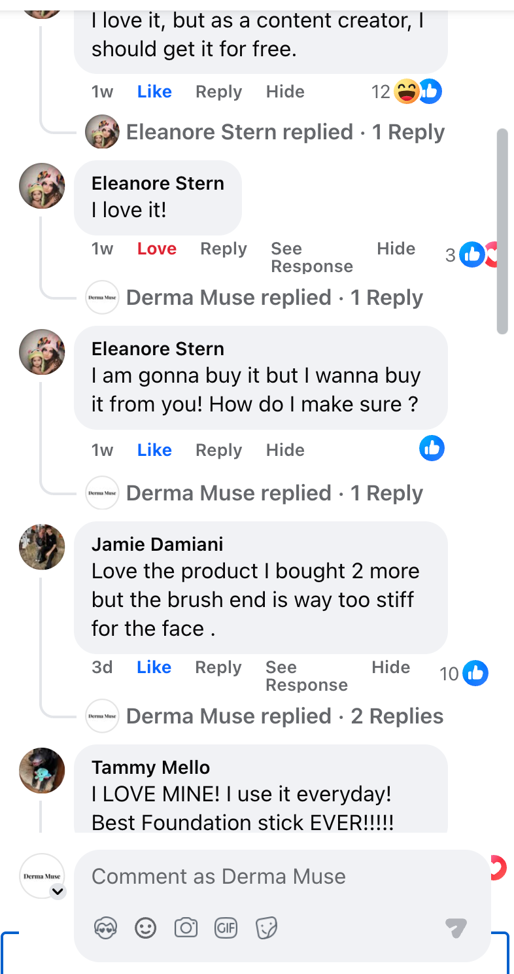
Task: Expand Eleanore Stern replied 1 Reply thread
Action: 284,132
